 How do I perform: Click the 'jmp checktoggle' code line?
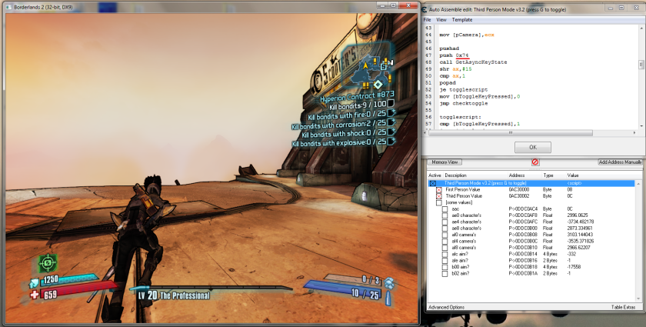click(x=463, y=104)
